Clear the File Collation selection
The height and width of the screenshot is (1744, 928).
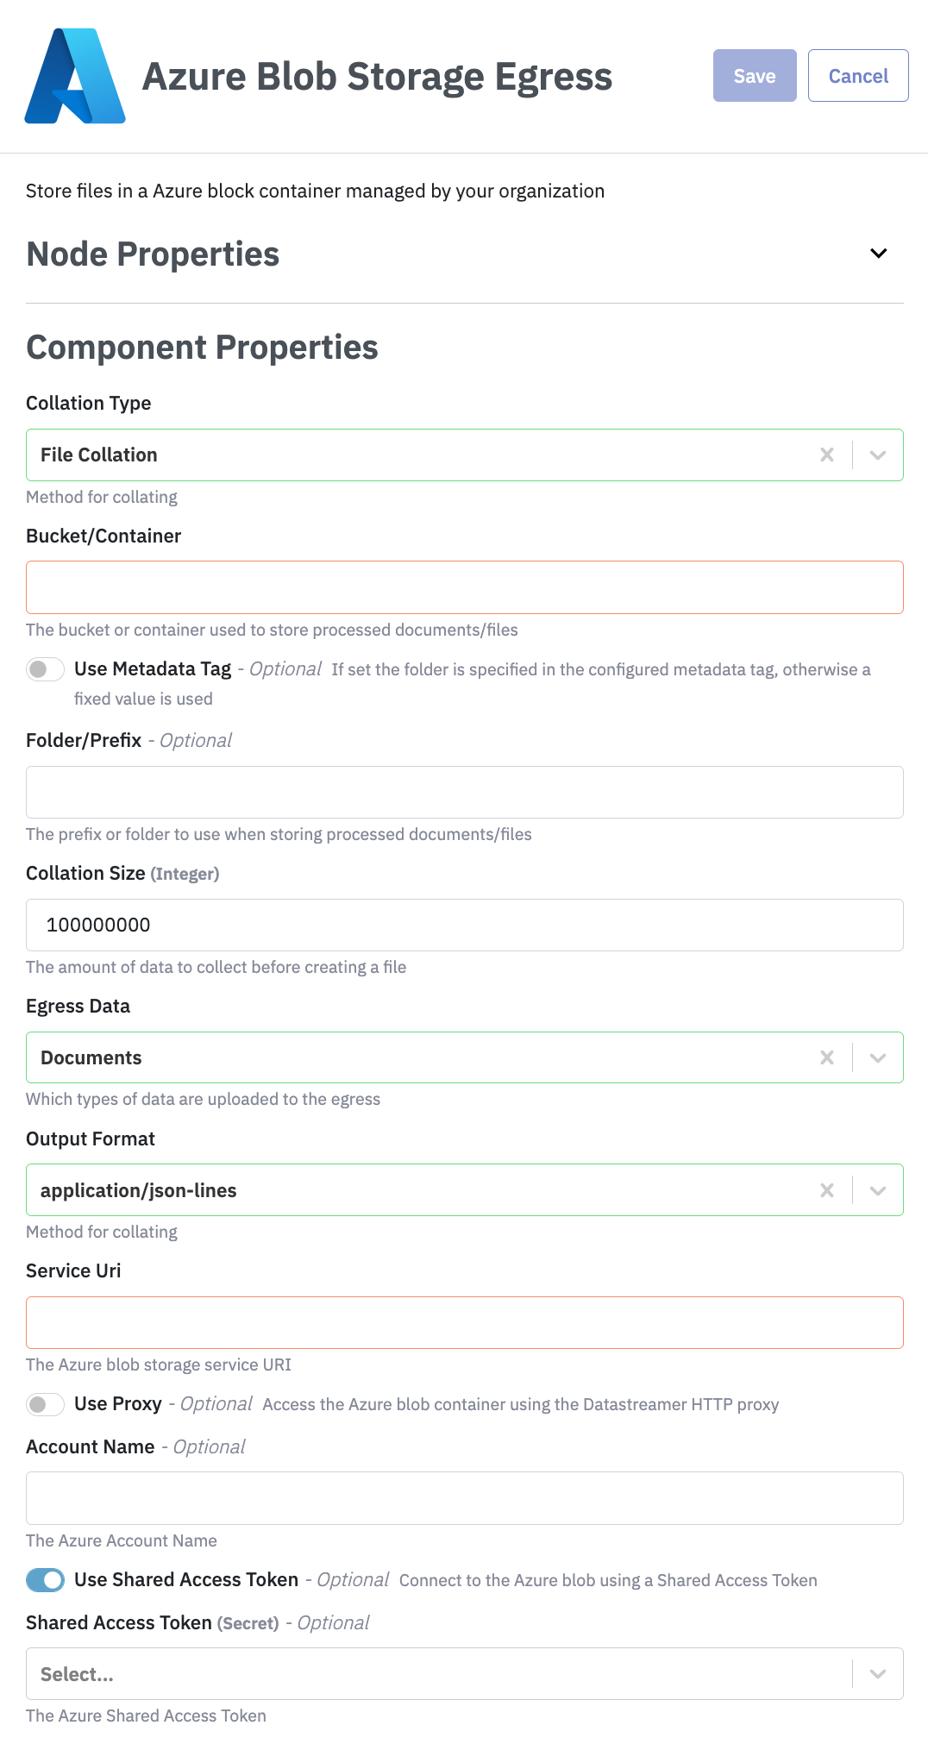826,455
